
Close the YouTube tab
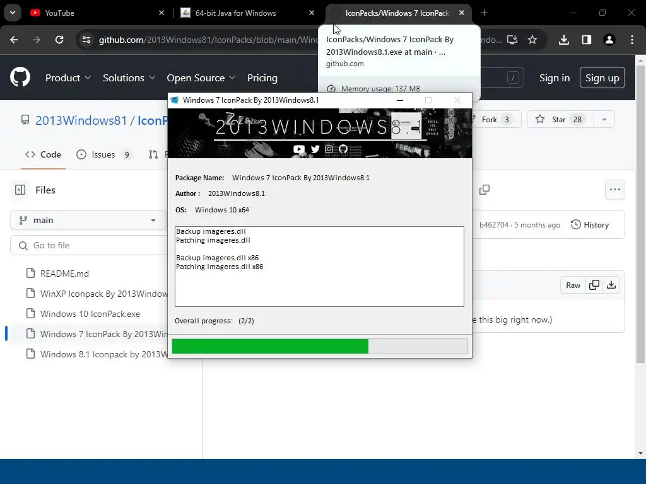tap(161, 13)
